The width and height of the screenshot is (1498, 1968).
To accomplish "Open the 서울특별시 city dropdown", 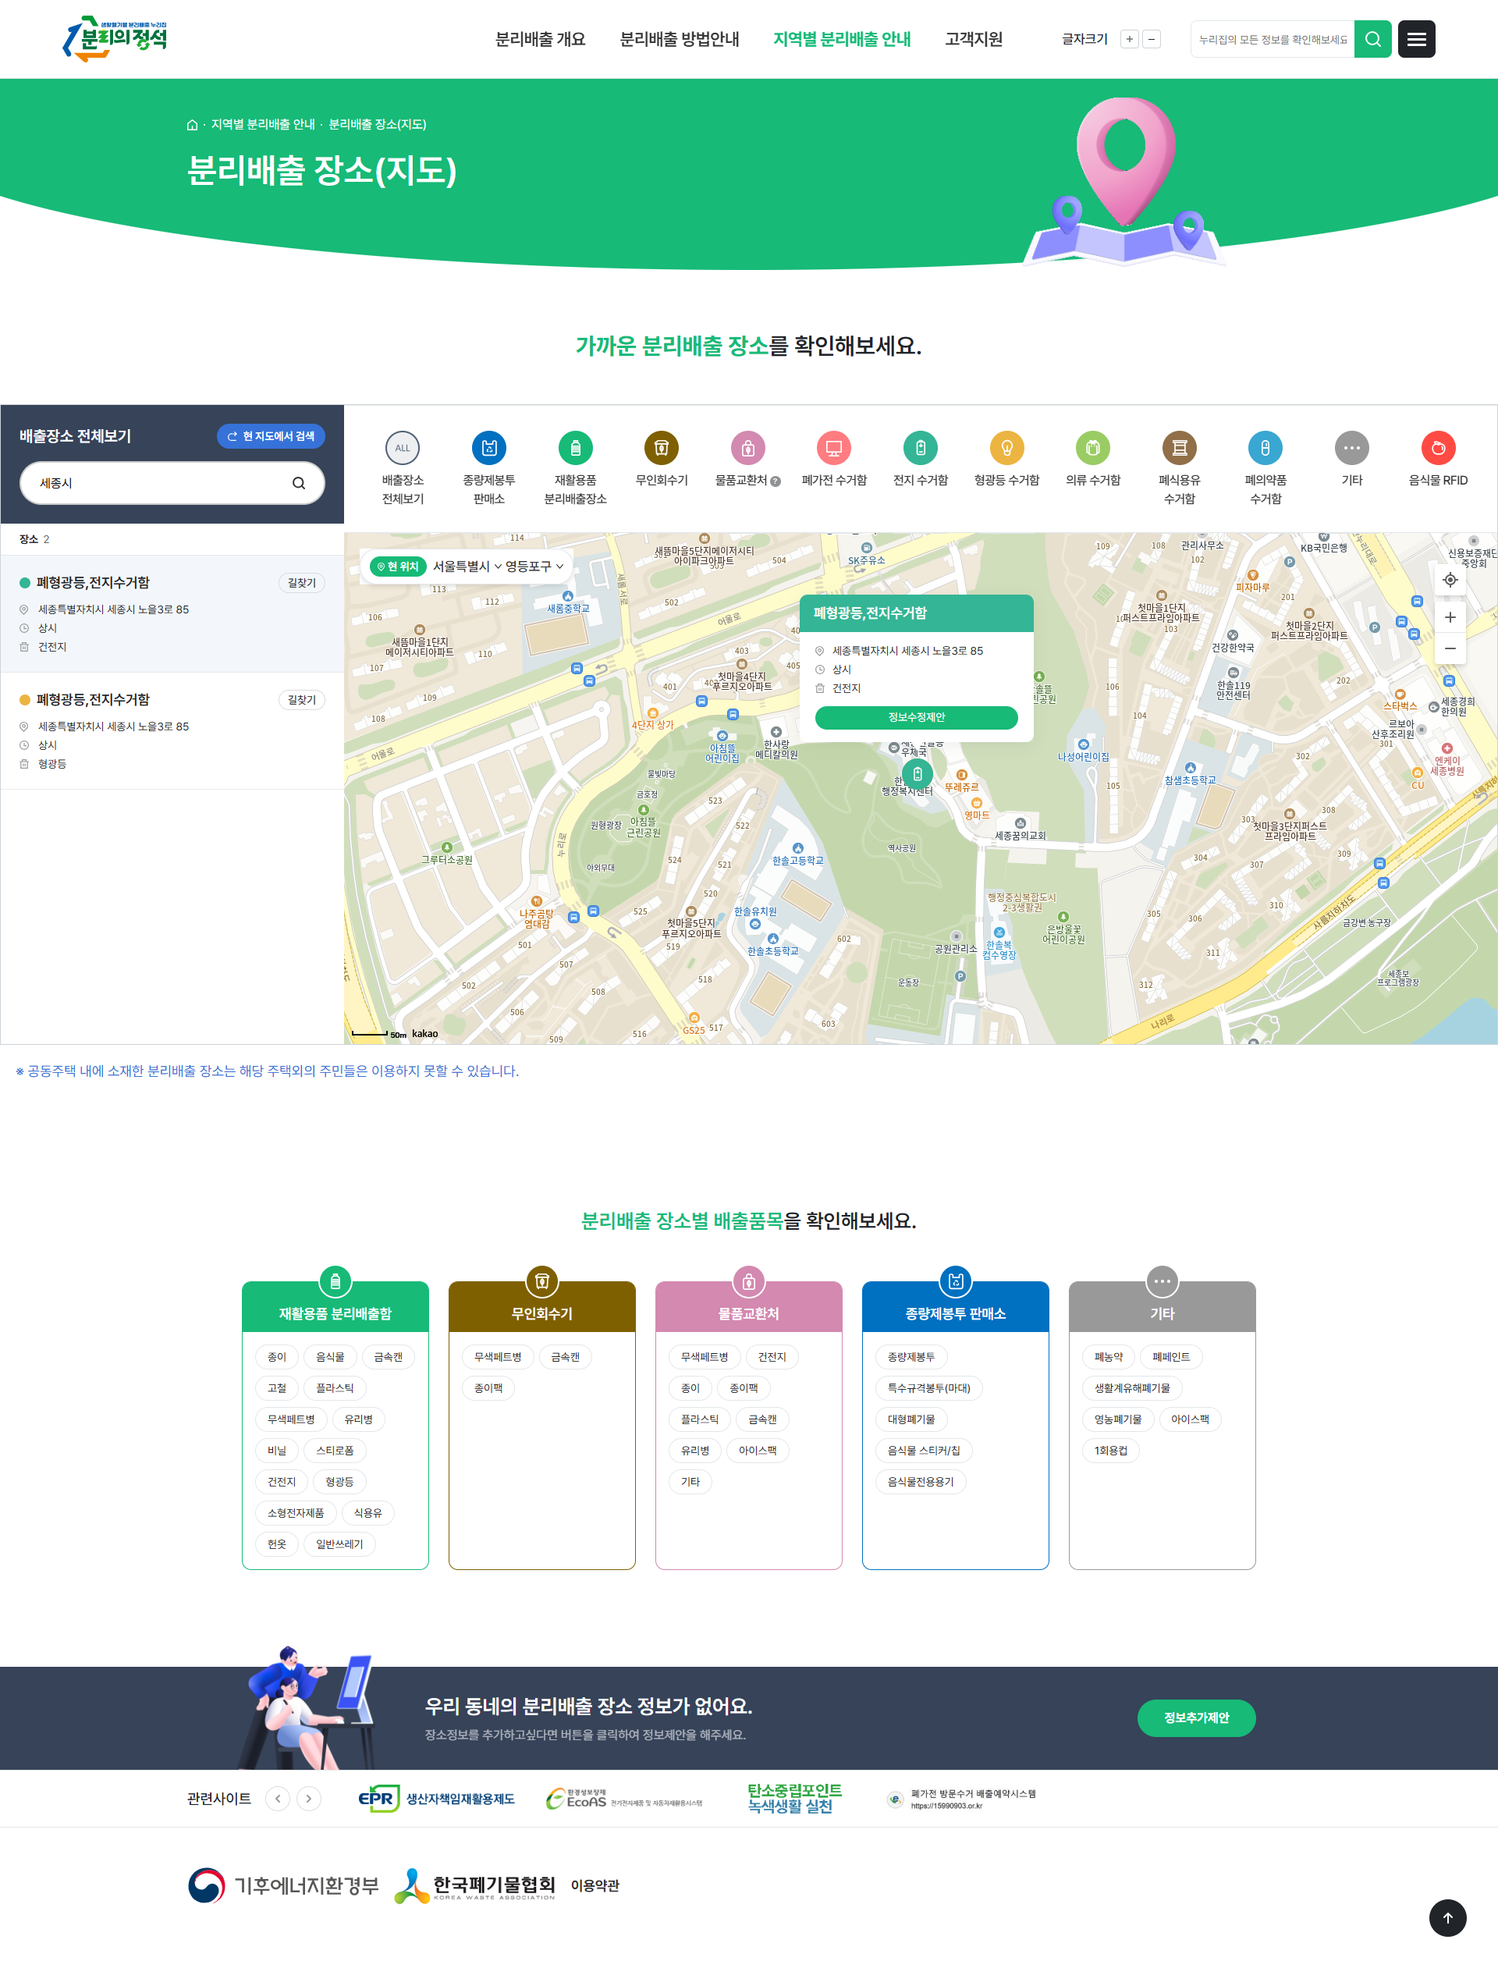I will [x=467, y=567].
